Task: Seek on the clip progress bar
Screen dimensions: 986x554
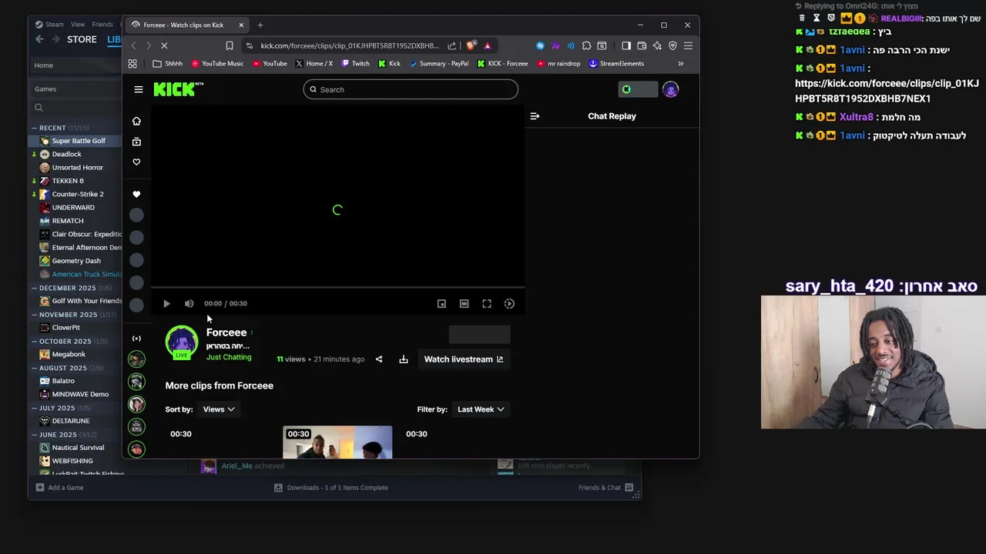Action: tap(337, 288)
